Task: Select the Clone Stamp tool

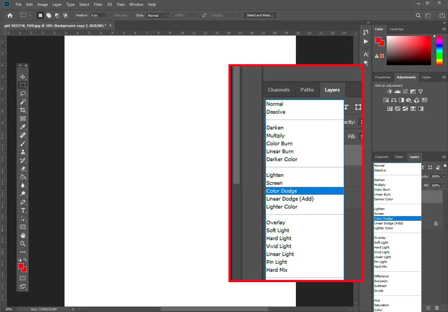Action: [x=23, y=152]
